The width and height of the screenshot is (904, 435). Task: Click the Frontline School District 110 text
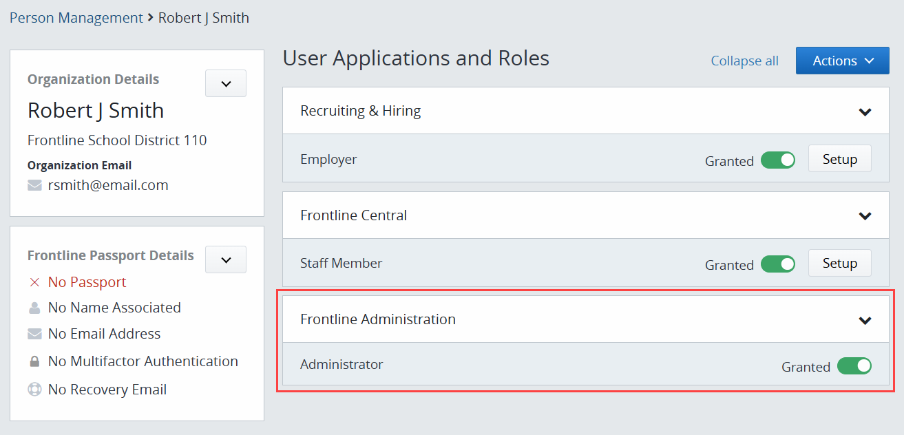[x=117, y=140]
